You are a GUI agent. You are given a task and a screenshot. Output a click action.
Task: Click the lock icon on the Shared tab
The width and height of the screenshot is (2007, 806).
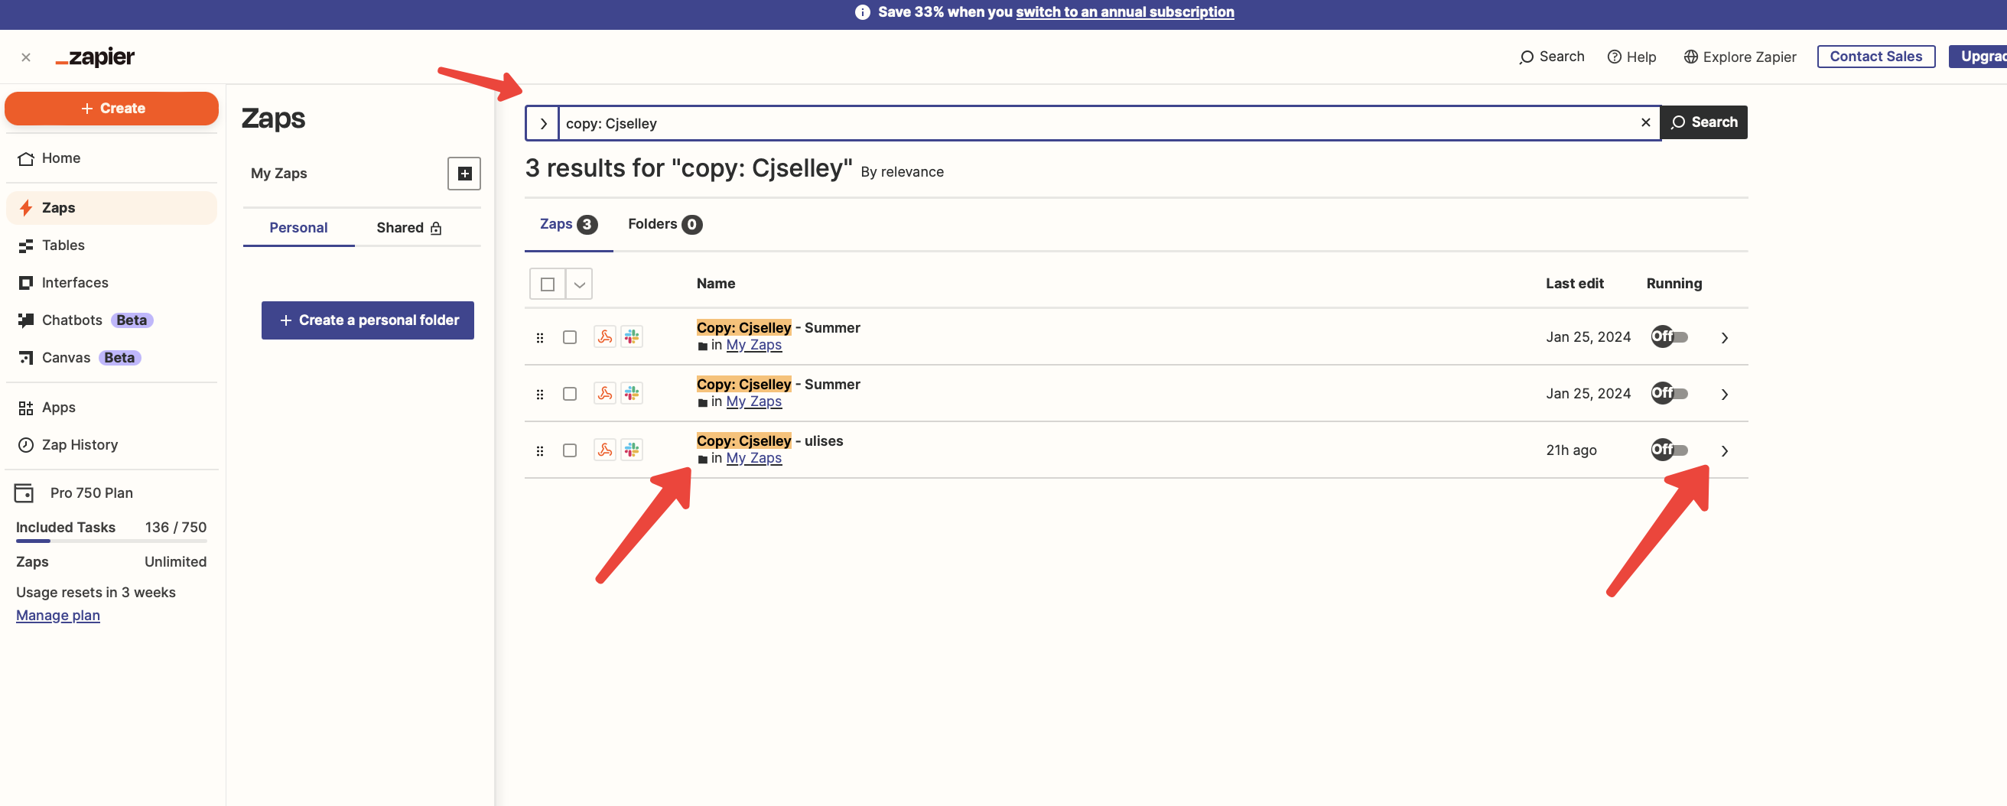click(436, 228)
